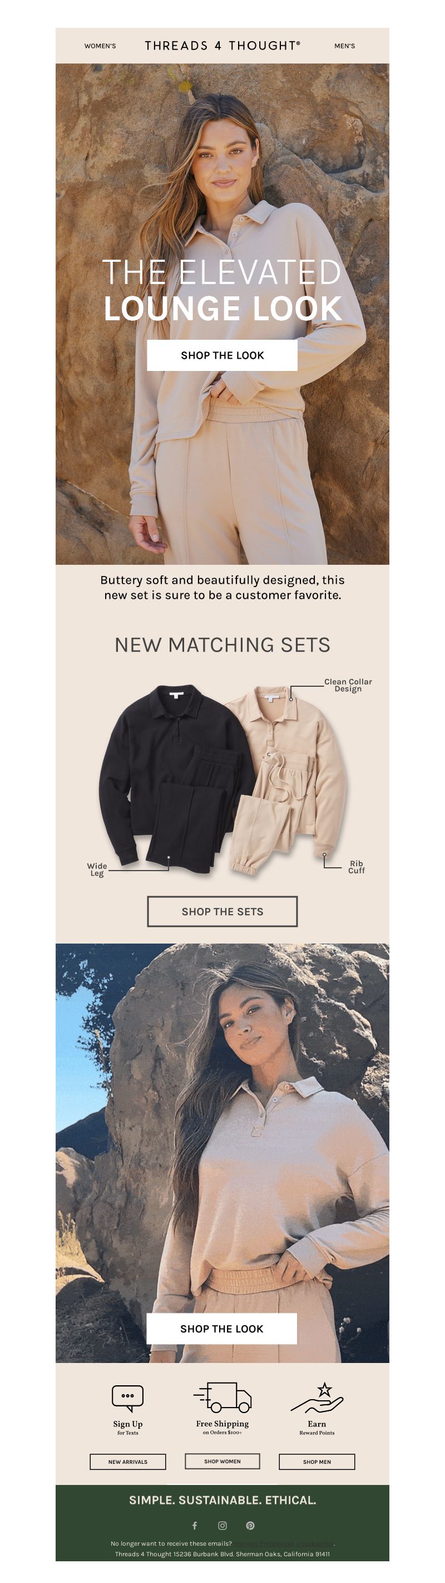Click the Shop The Sets button
The width and height of the screenshot is (445, 1583).
[222, 911]
